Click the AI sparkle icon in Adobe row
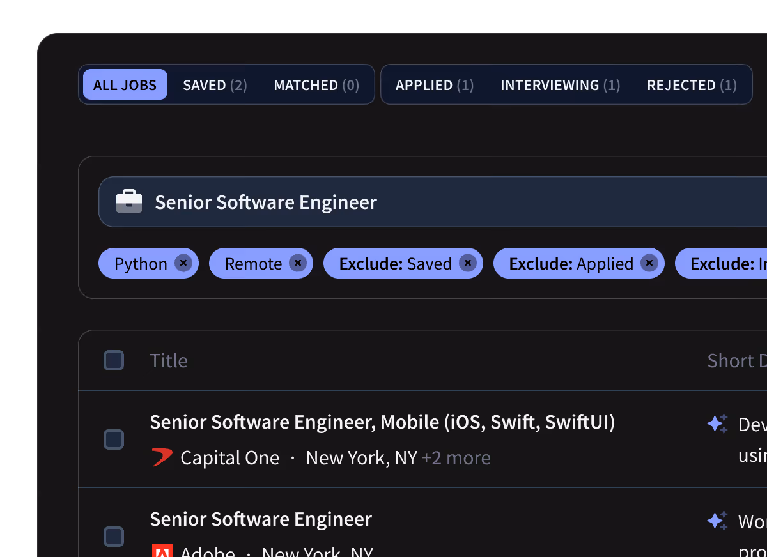Viewport: 767px width, 557px height. click(718, 521)
